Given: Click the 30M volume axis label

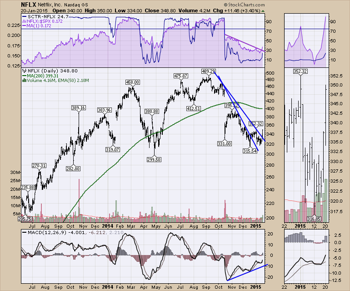Looking at the screenshot, I should [x=15, y=172].
